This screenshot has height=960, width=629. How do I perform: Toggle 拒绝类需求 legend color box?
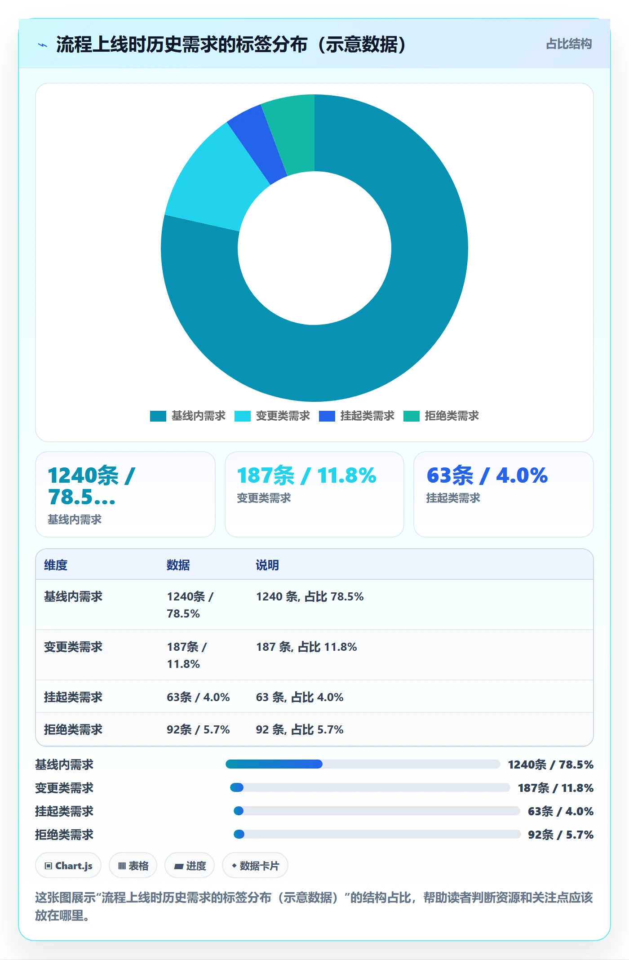(412, 416)
